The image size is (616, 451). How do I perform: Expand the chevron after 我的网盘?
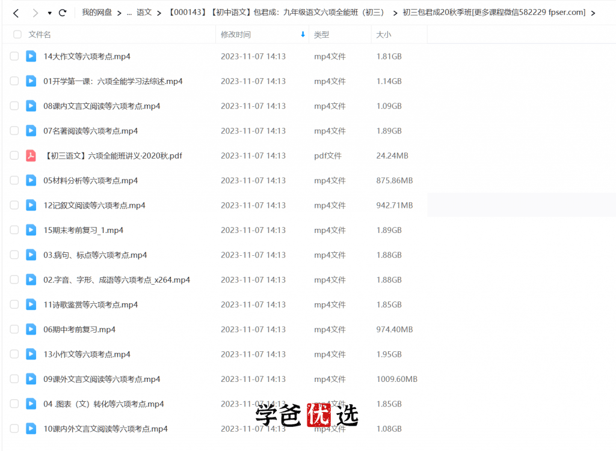119,13
